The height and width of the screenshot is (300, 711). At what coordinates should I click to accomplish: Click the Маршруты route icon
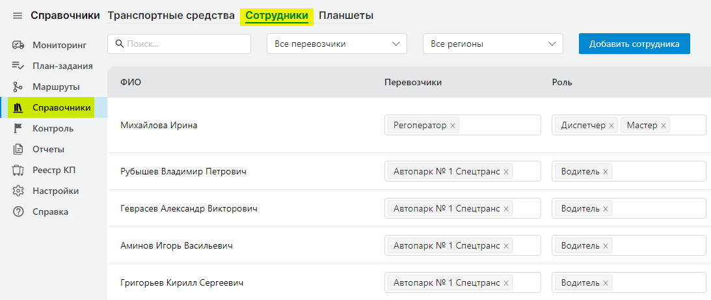pos(18,87)
